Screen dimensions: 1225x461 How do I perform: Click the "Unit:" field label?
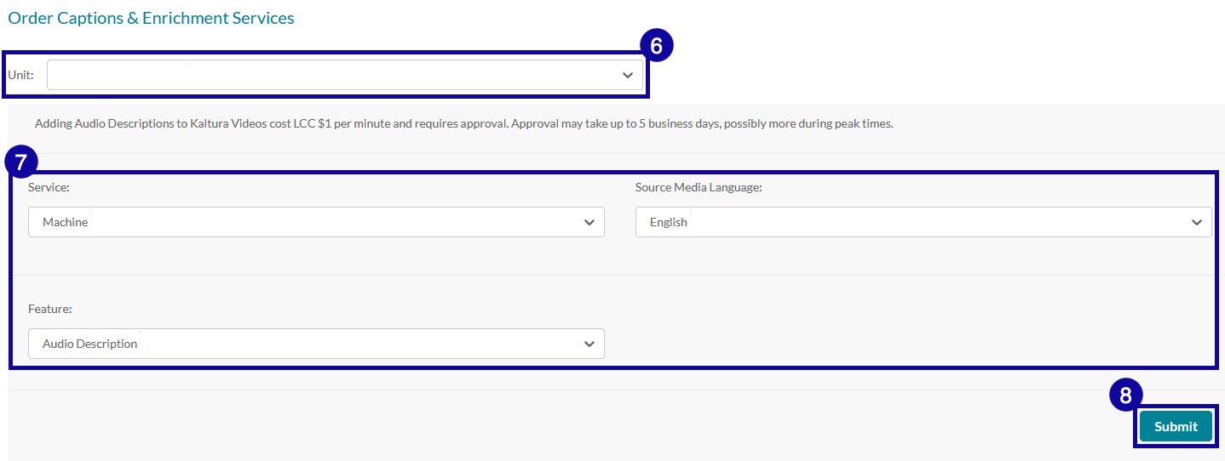tap(20, 75)
